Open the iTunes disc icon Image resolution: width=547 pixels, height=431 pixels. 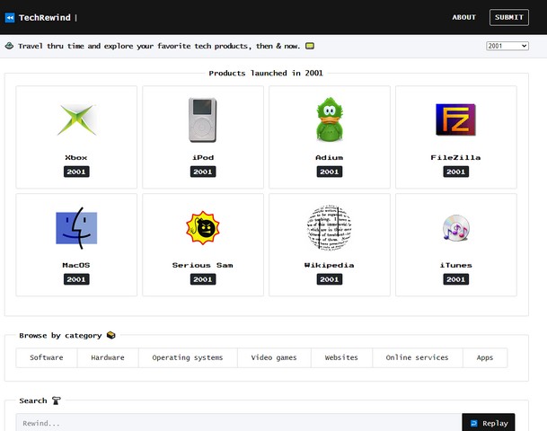[456, 228]
